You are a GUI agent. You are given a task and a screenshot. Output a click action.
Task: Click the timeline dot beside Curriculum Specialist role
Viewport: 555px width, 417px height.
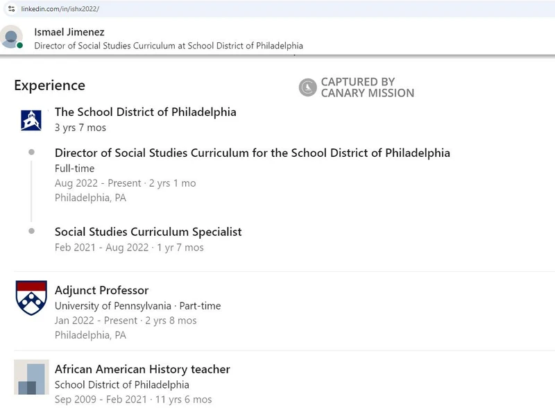click(31, 231)
